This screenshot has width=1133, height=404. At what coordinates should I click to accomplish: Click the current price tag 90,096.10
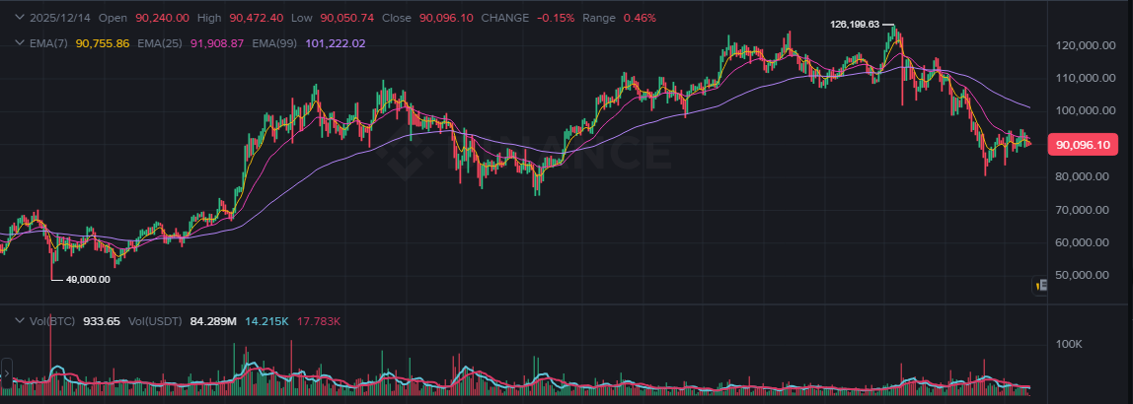tap(1084, 145)
